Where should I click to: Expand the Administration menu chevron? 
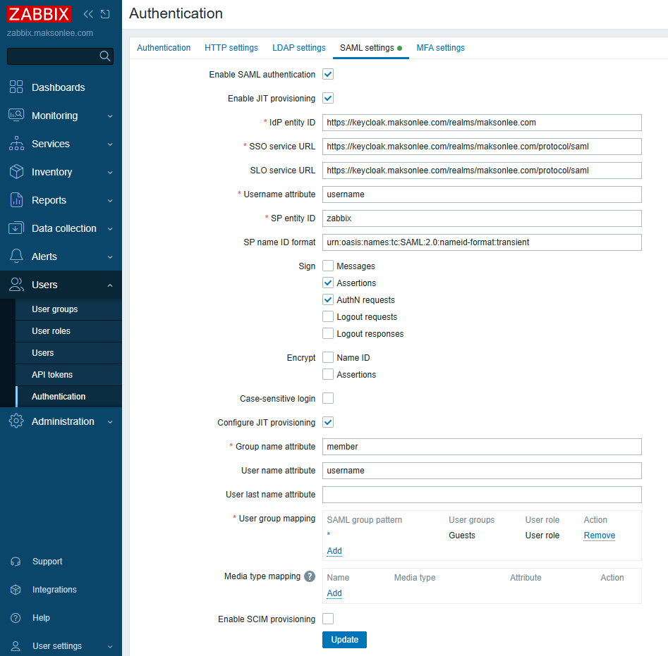(x=110, y=421)
